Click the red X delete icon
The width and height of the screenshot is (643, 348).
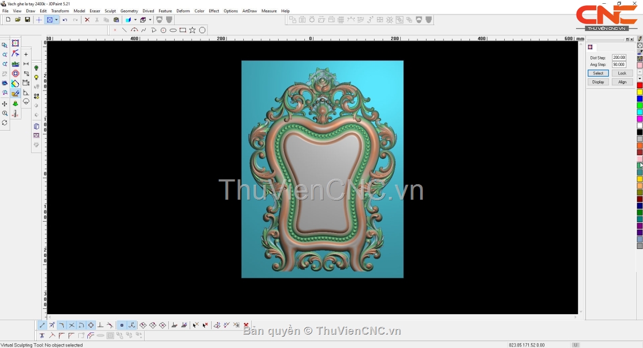(x=87, y=20)
